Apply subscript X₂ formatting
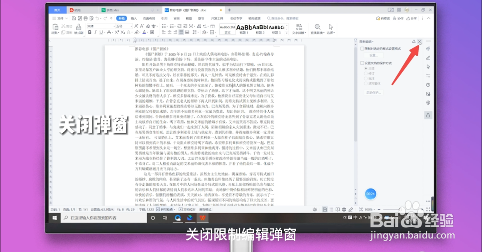The width and height of the screenshot is (482, 252). coord(123,32)
